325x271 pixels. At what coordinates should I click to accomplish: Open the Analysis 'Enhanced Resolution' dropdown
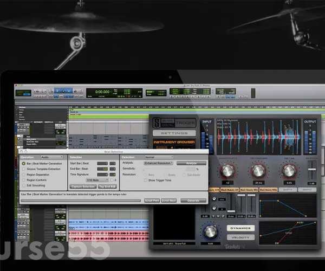pyautogui.click(x=158, y=163)
